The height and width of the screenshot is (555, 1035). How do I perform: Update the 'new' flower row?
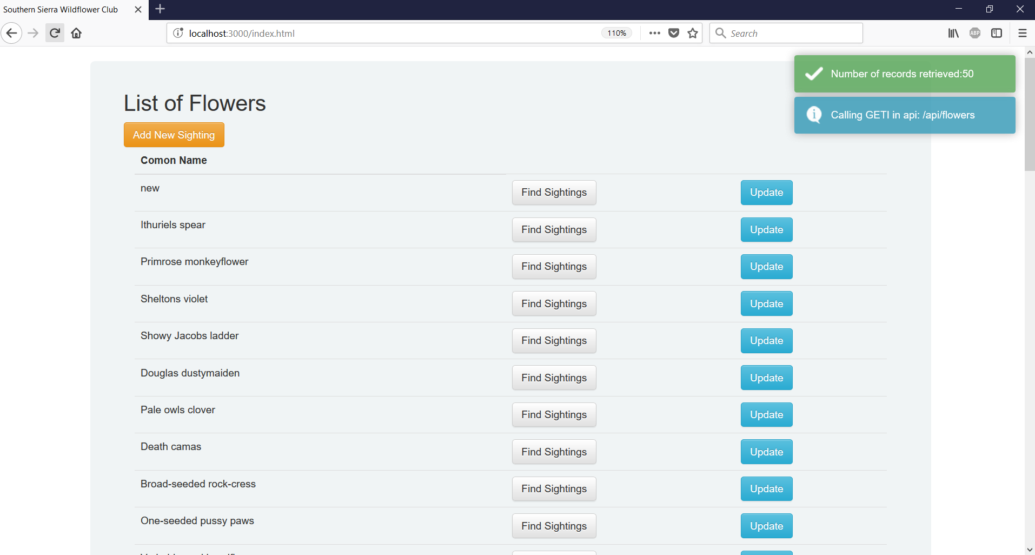767,193
